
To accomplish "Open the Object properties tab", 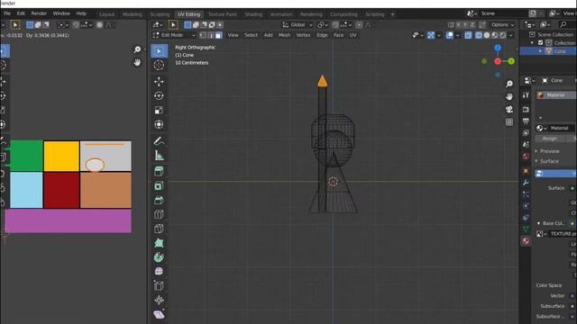I will (526, 171).
